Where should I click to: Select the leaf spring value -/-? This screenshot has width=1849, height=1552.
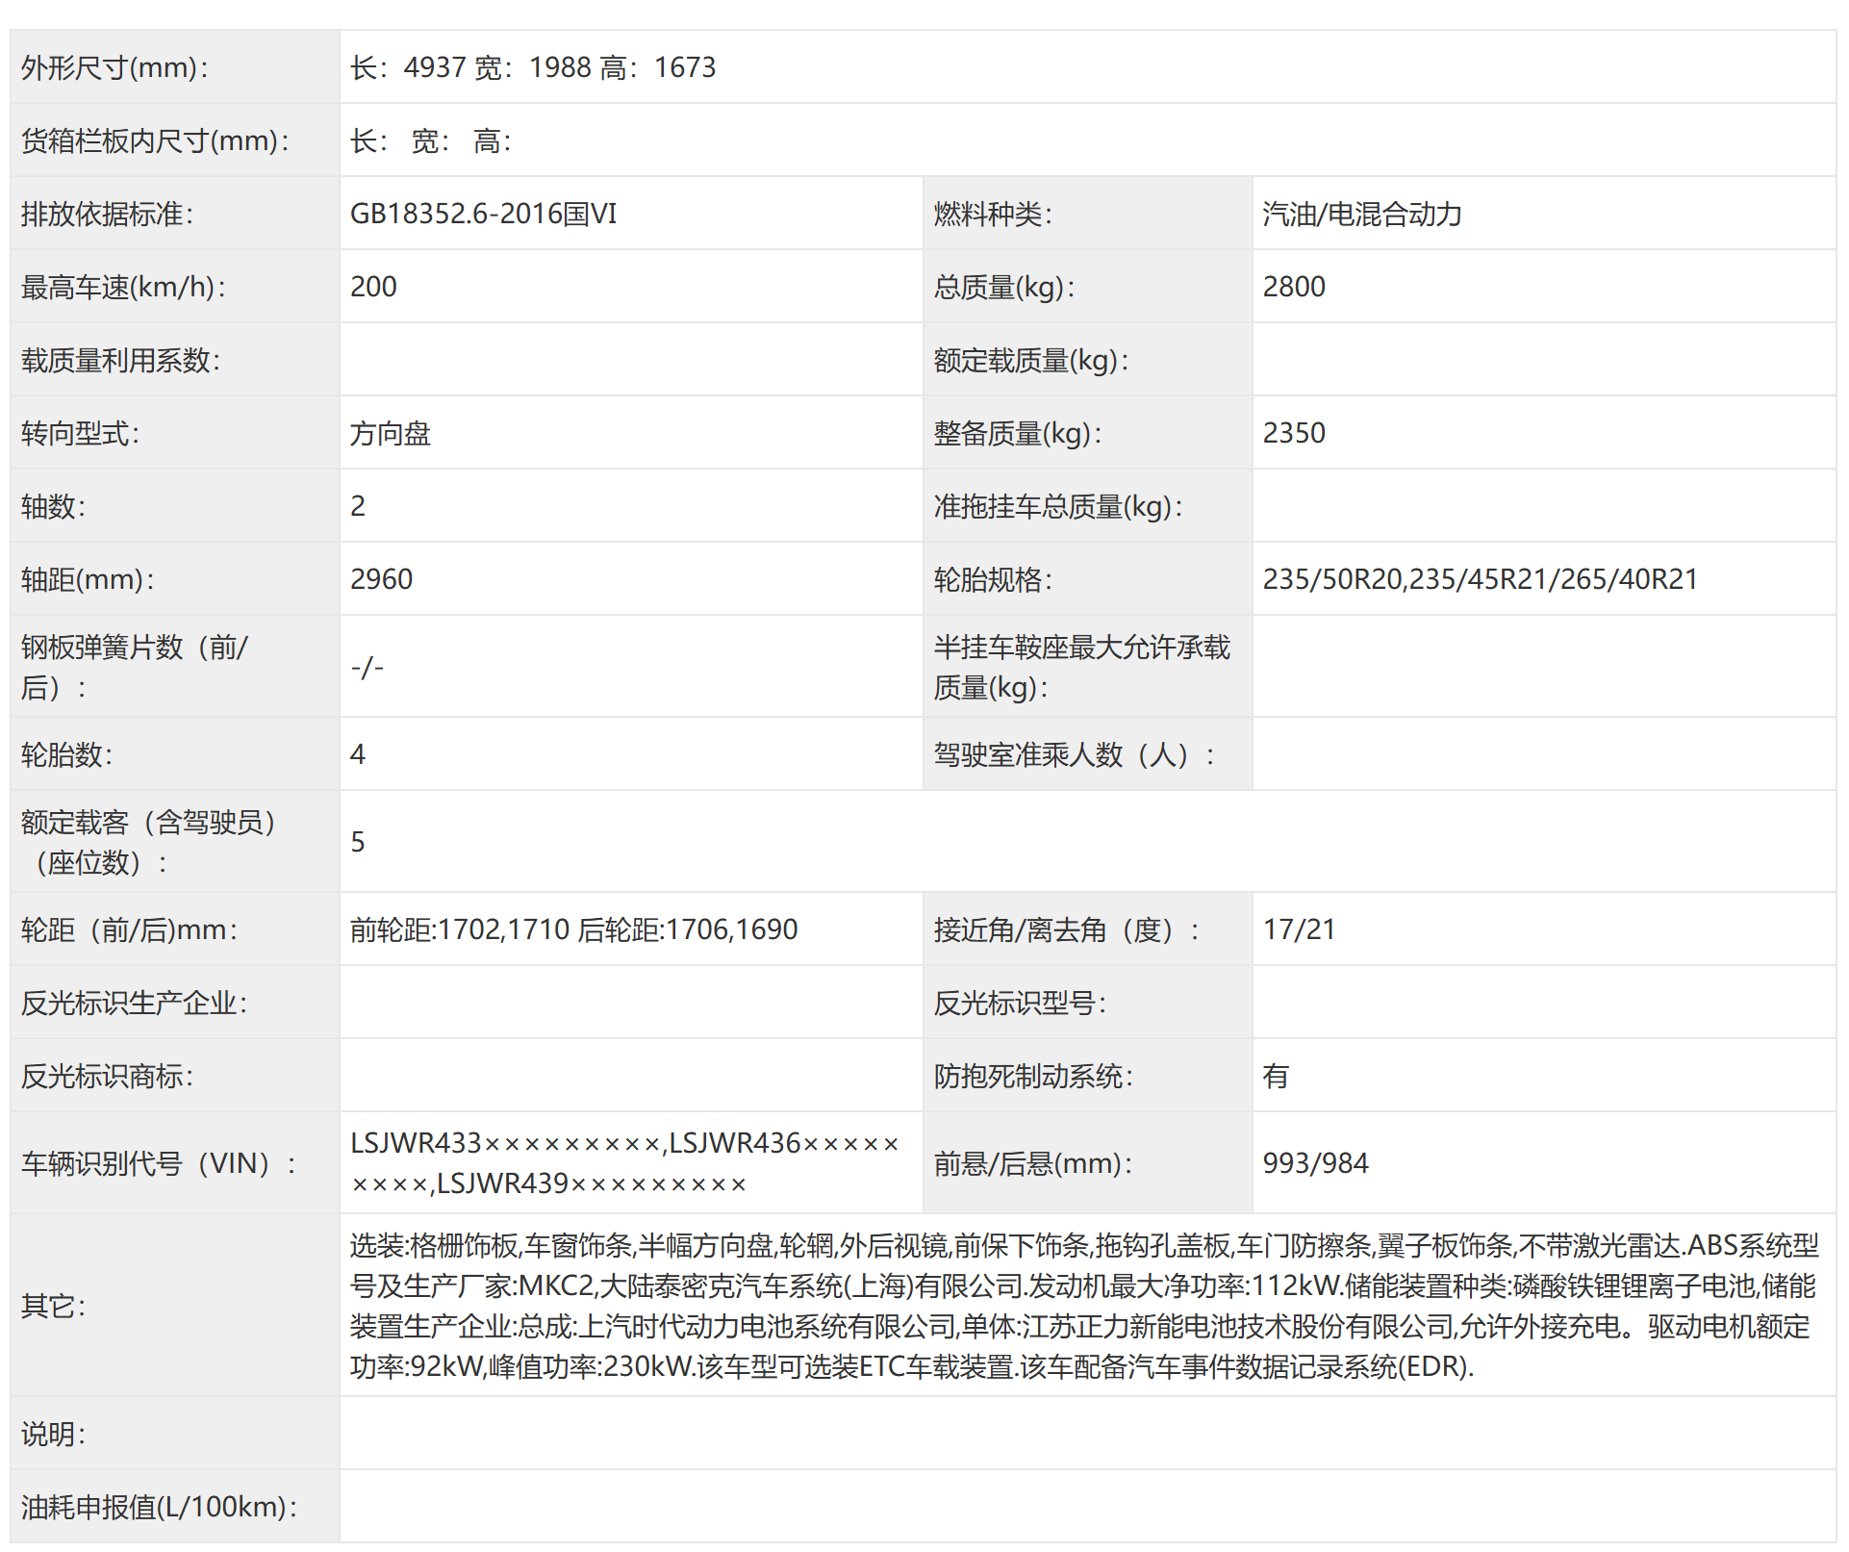(367, 667)
